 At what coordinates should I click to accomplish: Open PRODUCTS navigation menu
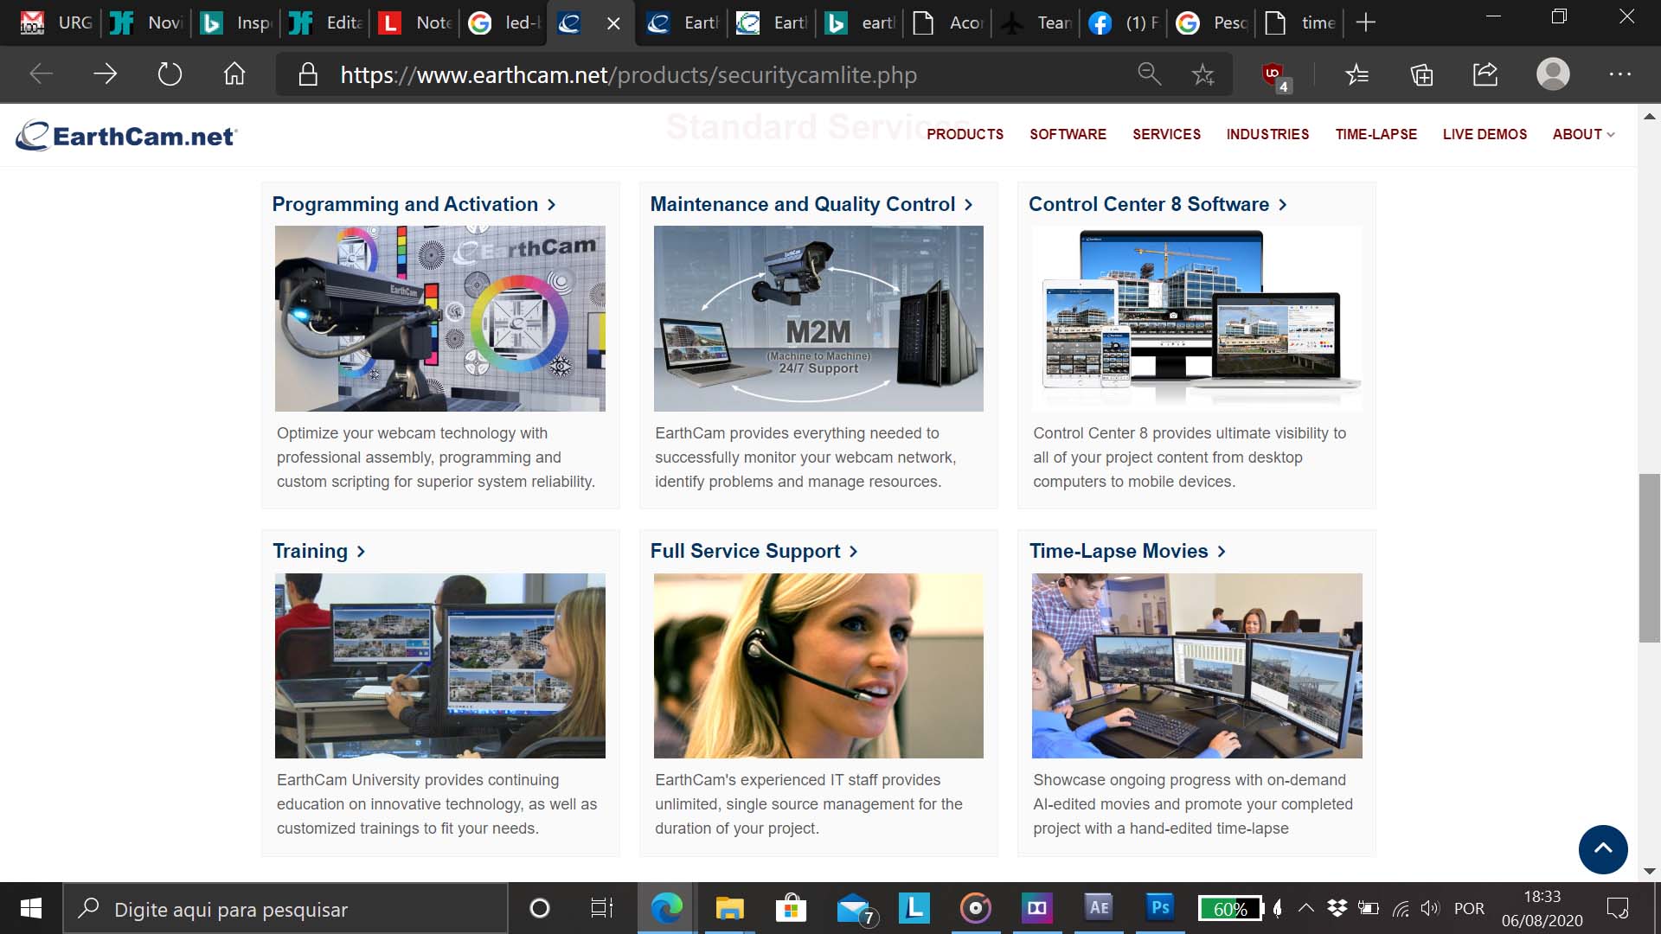[965, 134]
